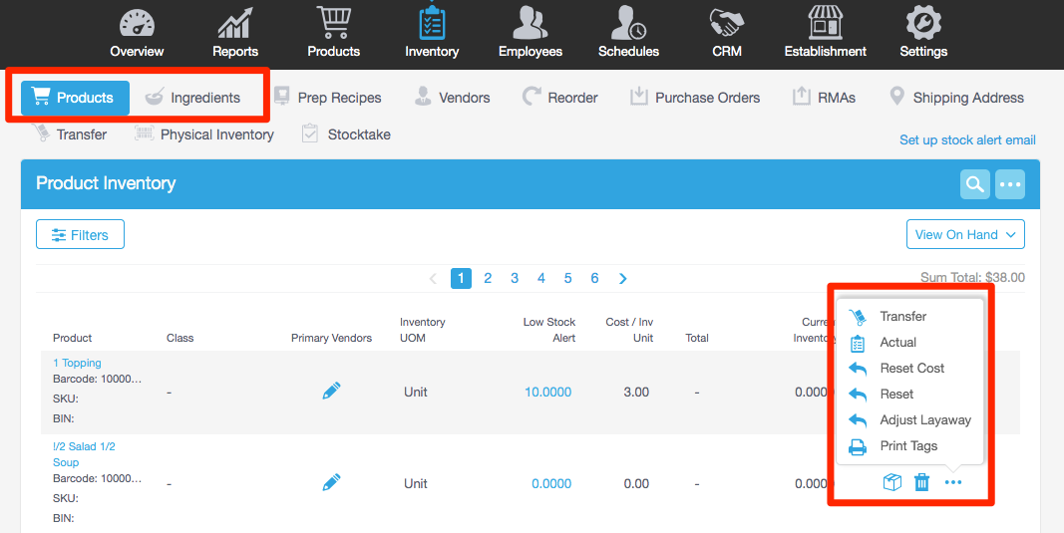Click the trash delete icon in product row
The width and height of the screenshot is (1064, 533).
[922, 483]
